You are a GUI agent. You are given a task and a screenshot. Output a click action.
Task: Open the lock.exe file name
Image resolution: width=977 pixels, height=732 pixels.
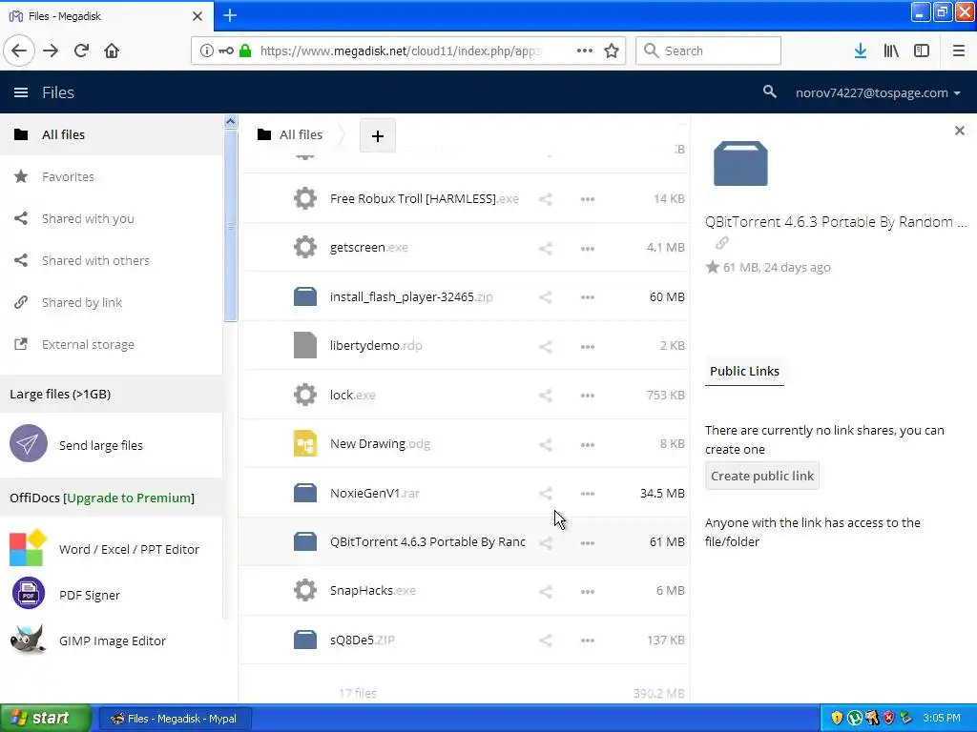pos(353,395)
